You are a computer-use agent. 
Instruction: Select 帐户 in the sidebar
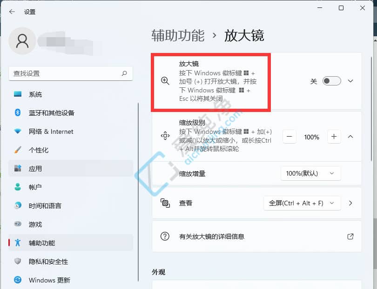pyautogui.click(x=71, y=187)
